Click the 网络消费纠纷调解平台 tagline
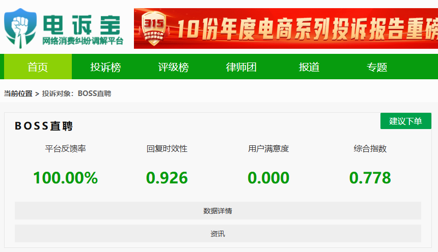The image size is (438, 252). click(83, 41)
